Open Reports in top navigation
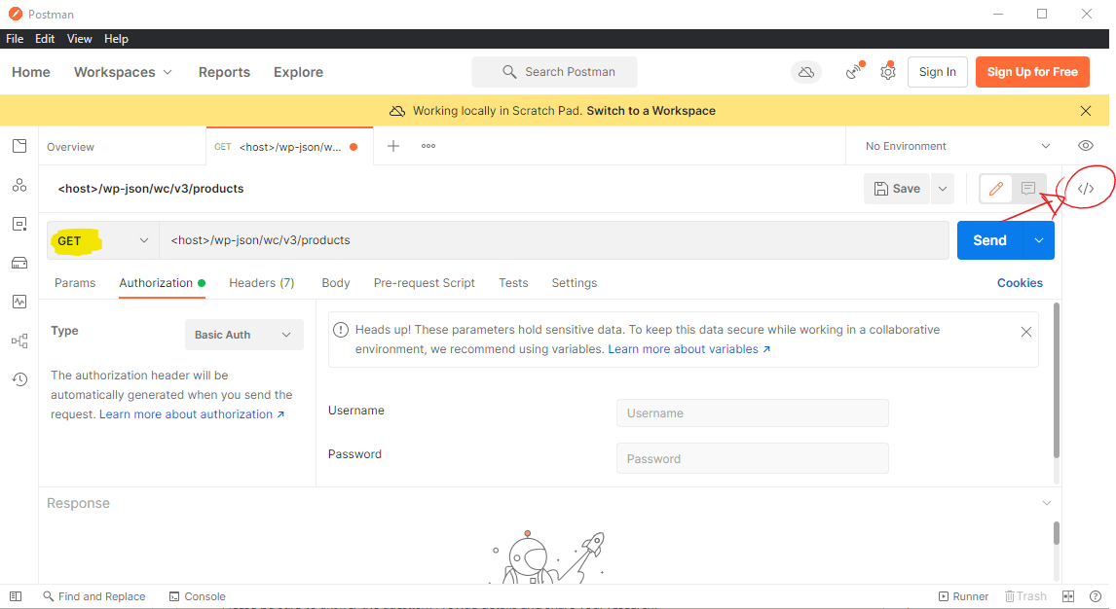This screenshot has height=609, width=1116. click(x=224, y=73)
